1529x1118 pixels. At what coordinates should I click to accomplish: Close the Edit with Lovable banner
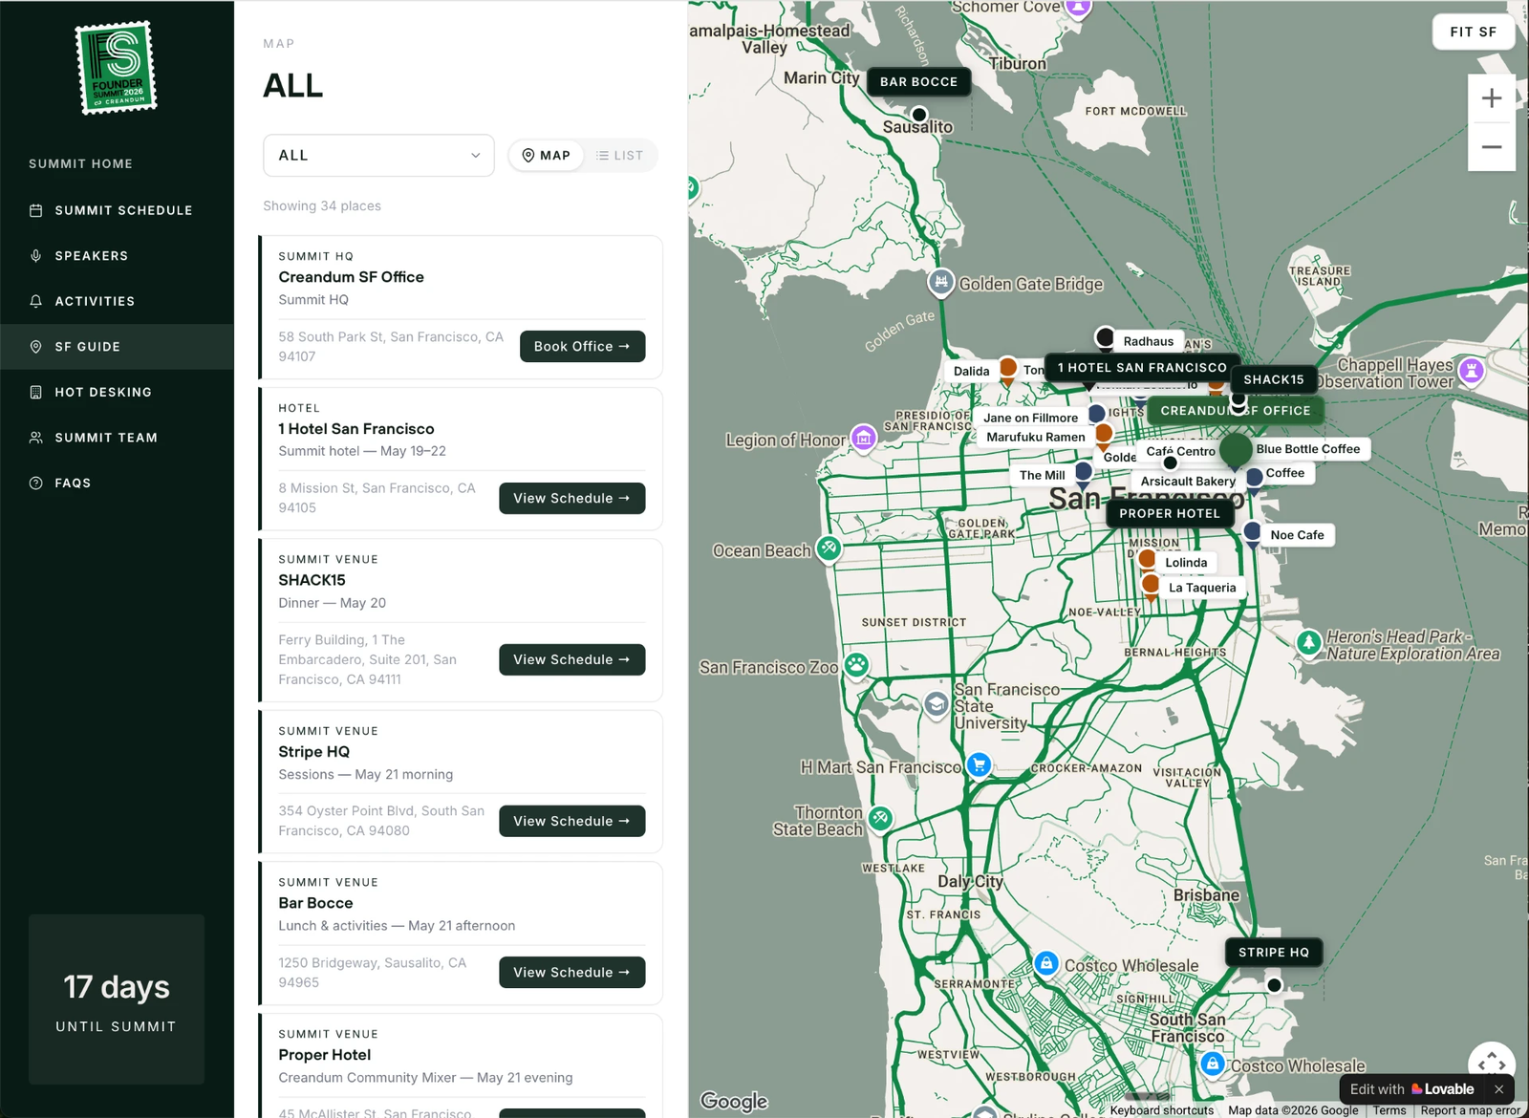1498,1089
